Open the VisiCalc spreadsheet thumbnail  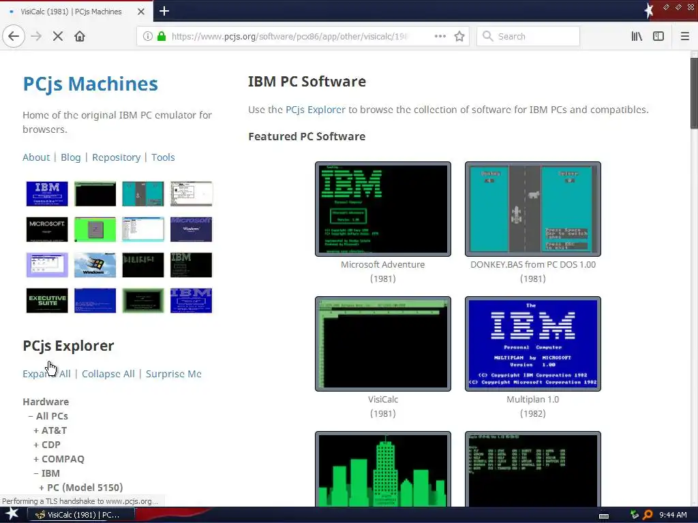pyautogui.click(x=383, y=344)
